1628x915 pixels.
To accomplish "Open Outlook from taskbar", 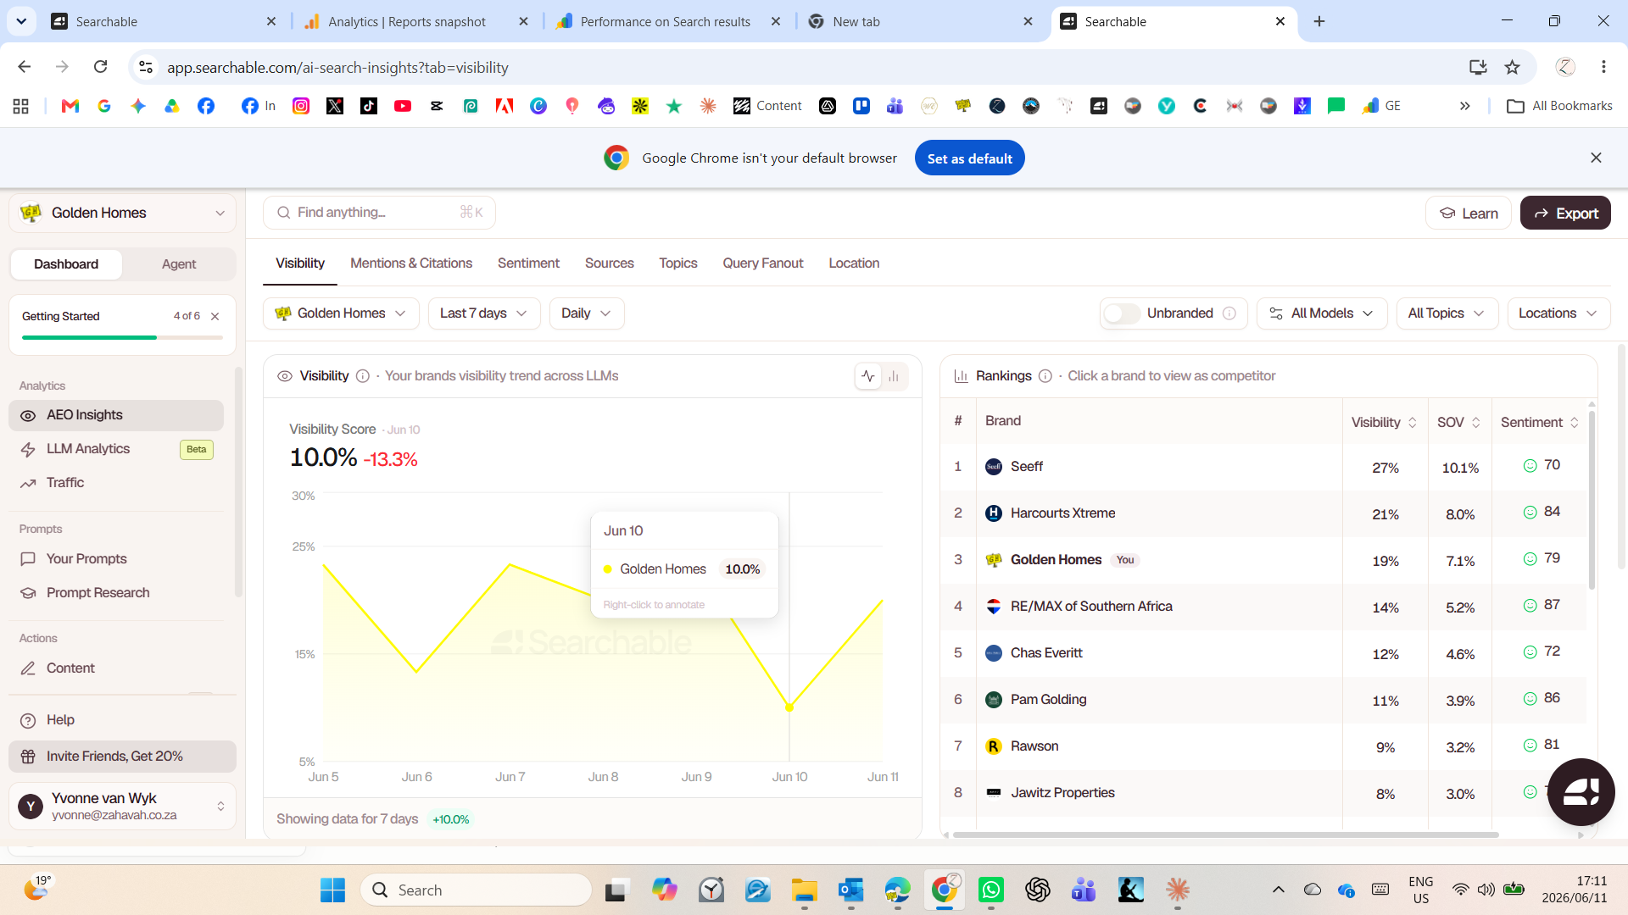I will coord(850,890).
